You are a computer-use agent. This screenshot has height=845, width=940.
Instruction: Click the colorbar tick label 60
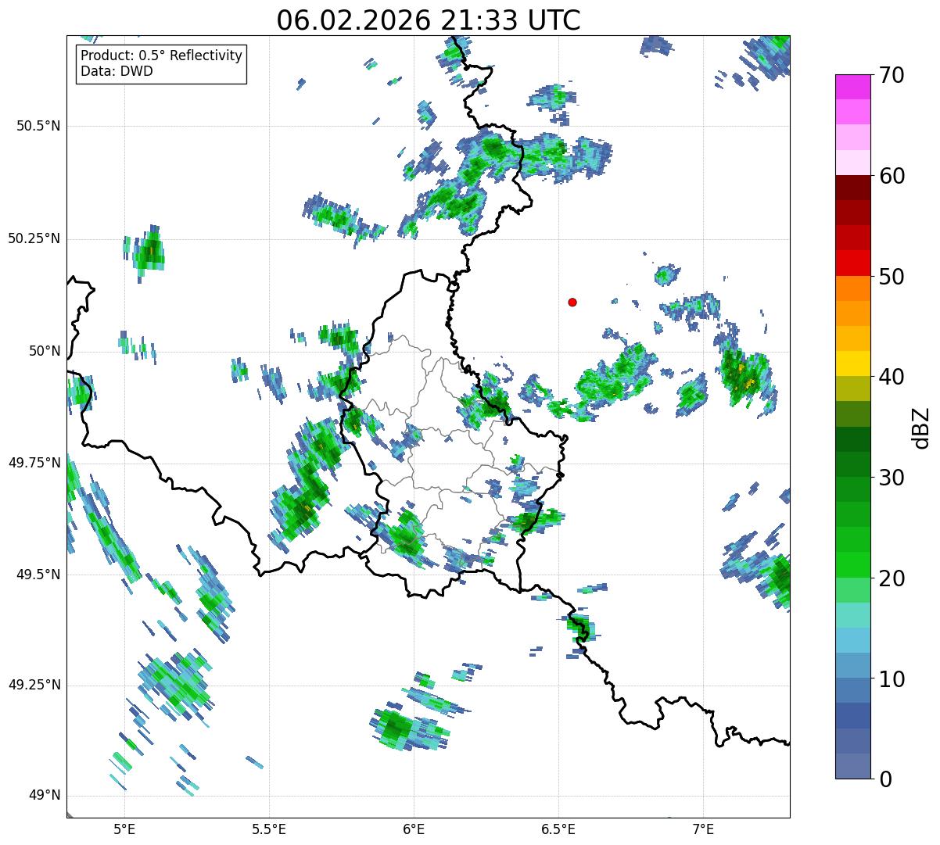[892, 176]
